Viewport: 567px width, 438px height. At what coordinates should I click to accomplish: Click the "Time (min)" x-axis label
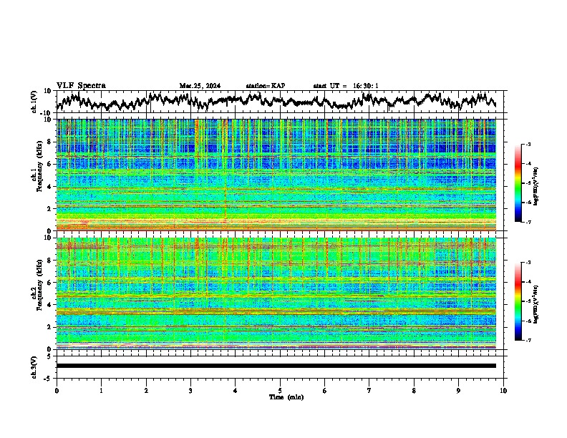coord(286,397)
